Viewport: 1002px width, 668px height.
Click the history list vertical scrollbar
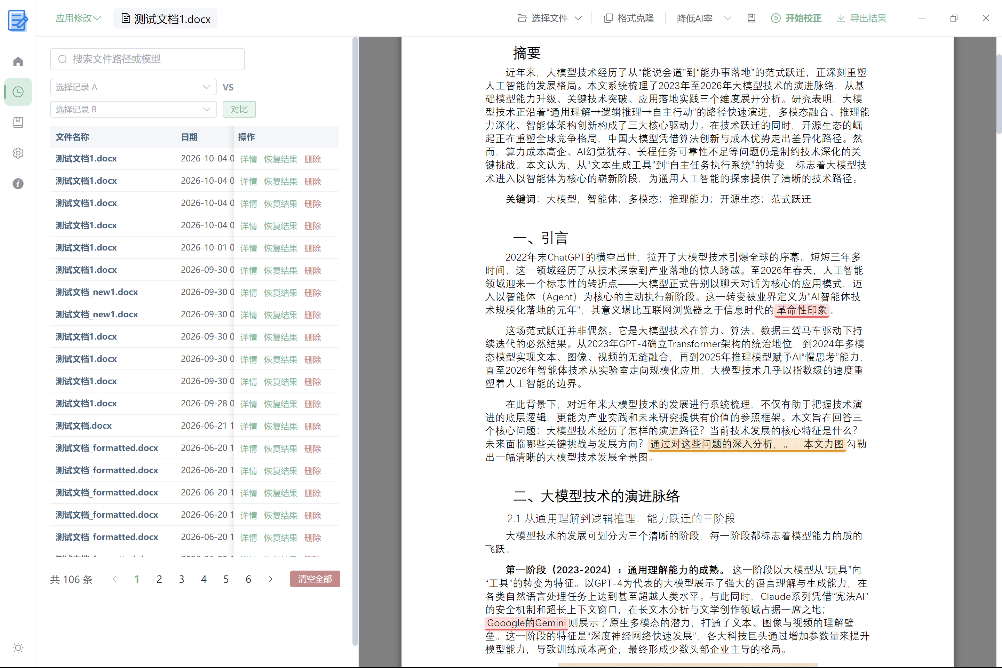(x=355, y=341)
